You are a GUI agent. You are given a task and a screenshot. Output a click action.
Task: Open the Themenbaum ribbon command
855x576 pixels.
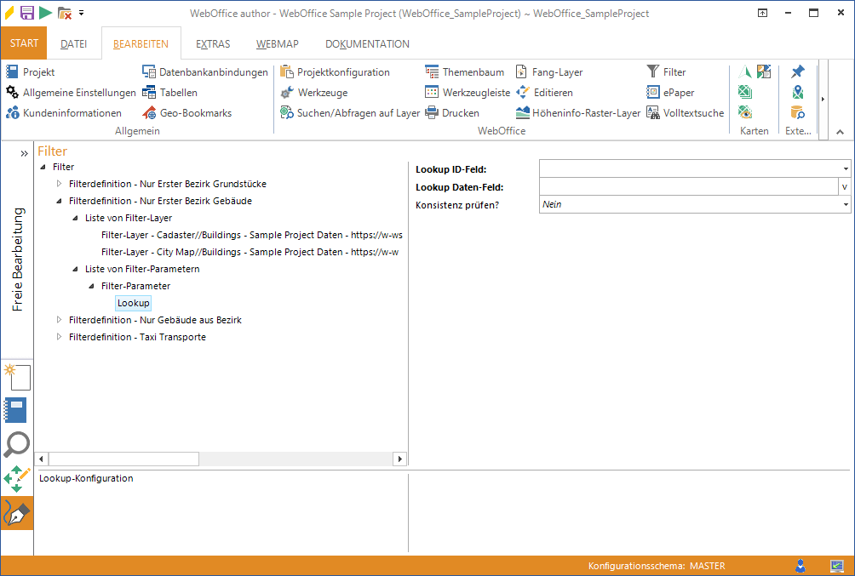[464, 72]
